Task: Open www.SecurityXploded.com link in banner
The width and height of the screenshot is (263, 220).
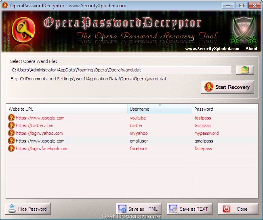Action: point(212,49)
